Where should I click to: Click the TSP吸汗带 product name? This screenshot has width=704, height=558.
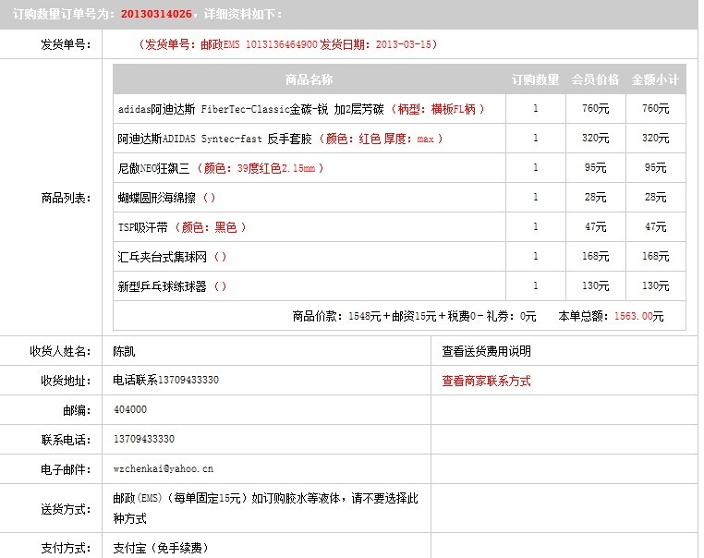[x=145, y=227]
